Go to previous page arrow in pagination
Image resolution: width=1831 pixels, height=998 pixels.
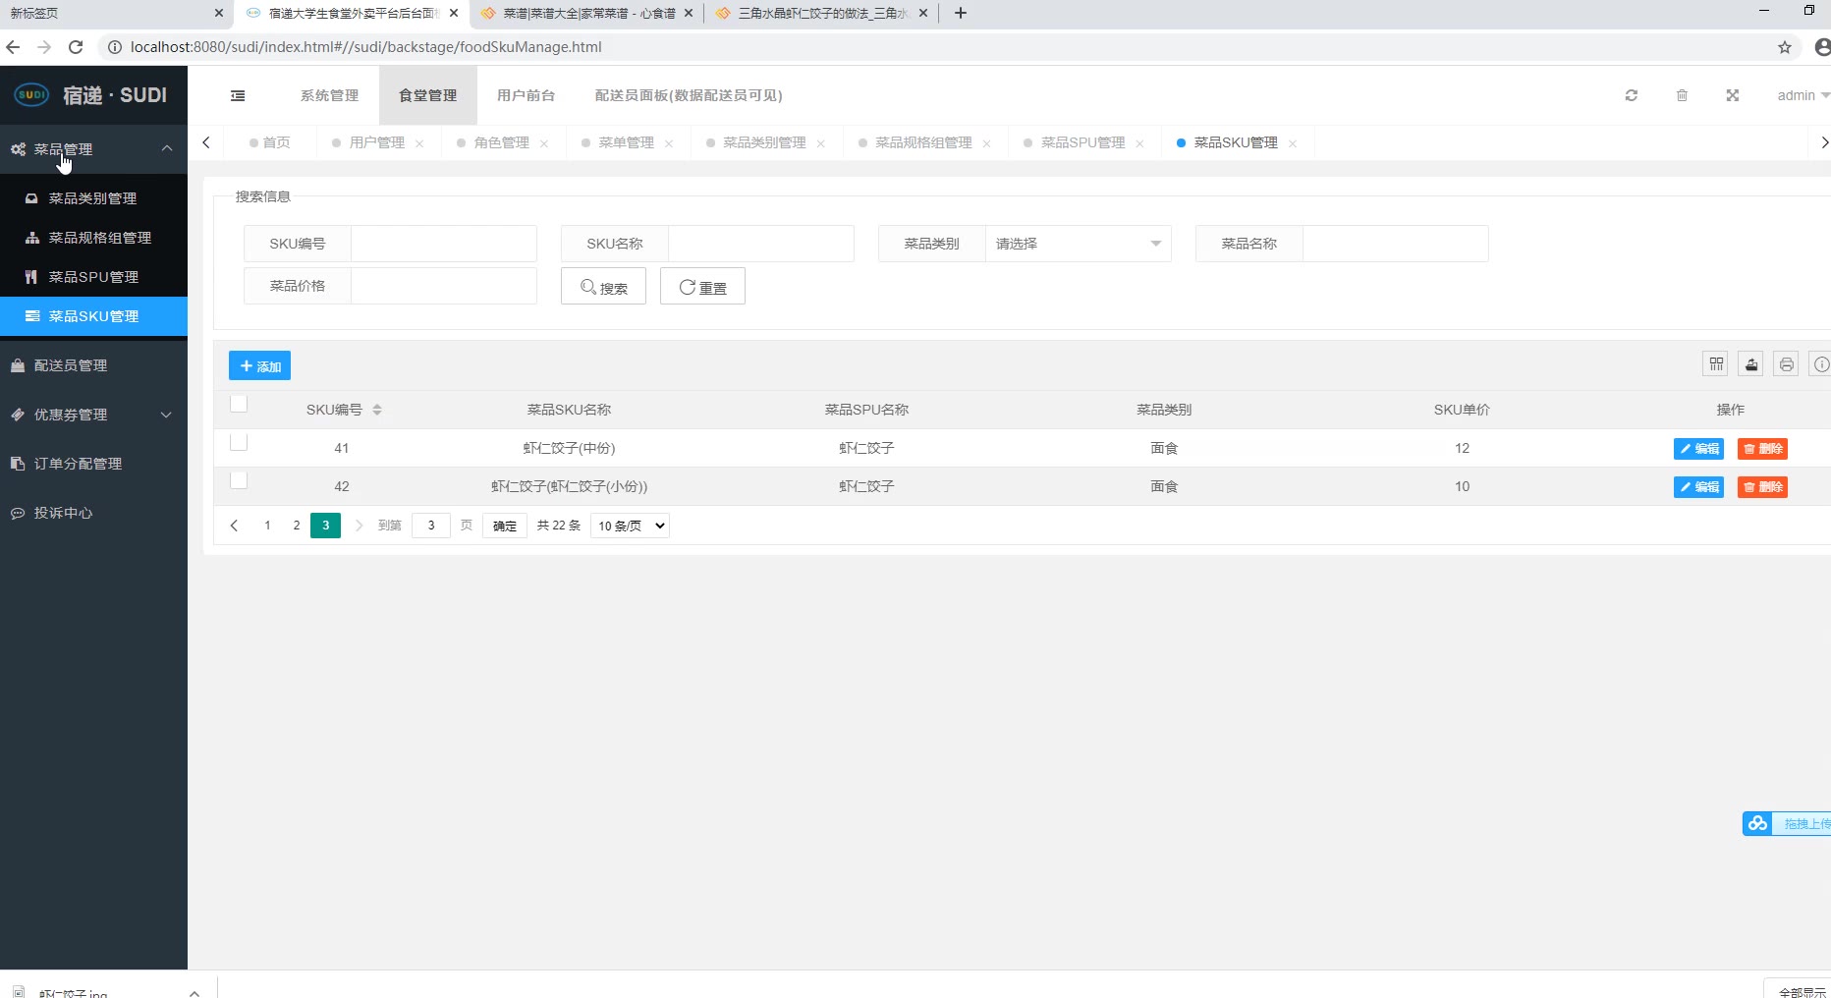234,526
